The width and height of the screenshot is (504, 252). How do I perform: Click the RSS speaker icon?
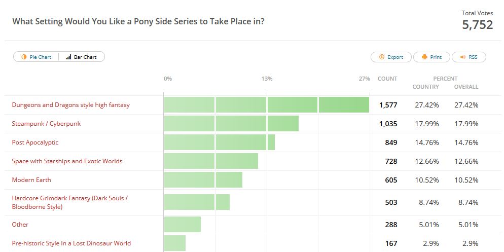pyautogui.click(x=462, y=57)
